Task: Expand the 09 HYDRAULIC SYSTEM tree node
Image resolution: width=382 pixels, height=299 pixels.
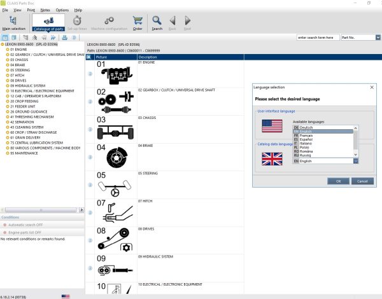Action: pyautogui.click(x=8, y=86)
